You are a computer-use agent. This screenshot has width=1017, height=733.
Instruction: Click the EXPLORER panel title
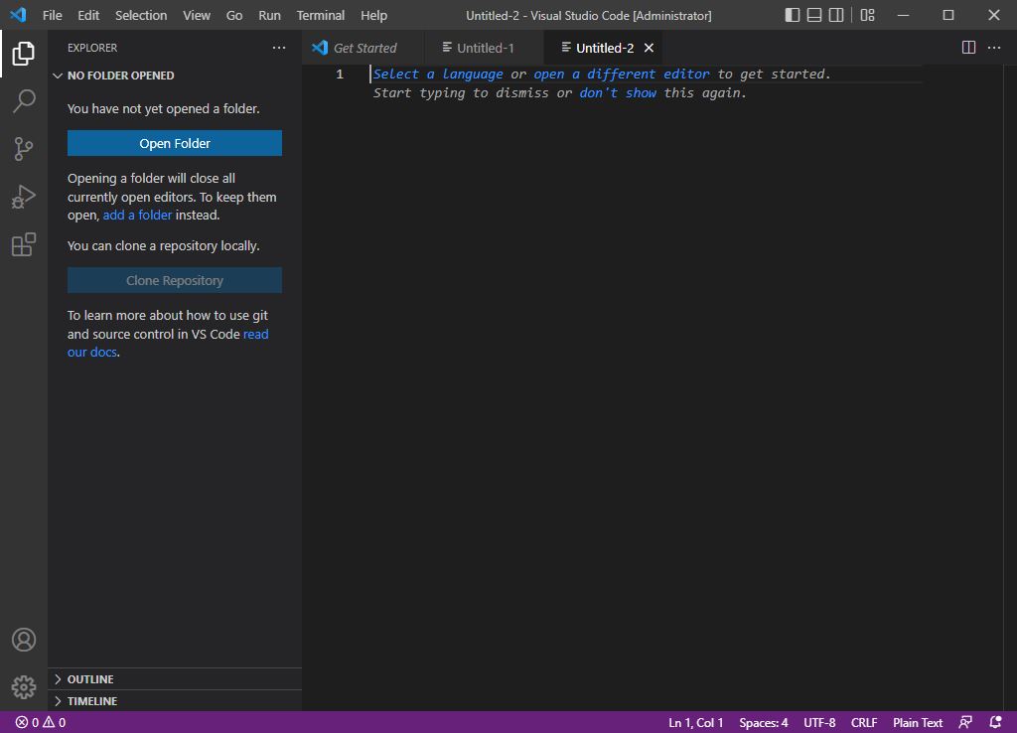click(92, 48)
